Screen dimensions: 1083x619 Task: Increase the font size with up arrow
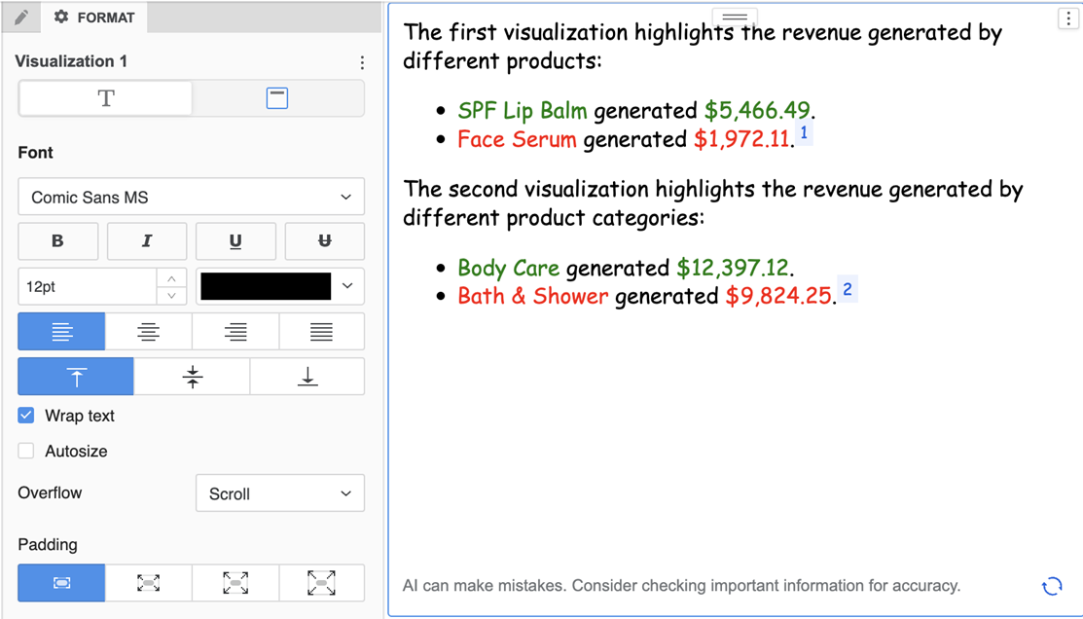[x=171, y=279]
